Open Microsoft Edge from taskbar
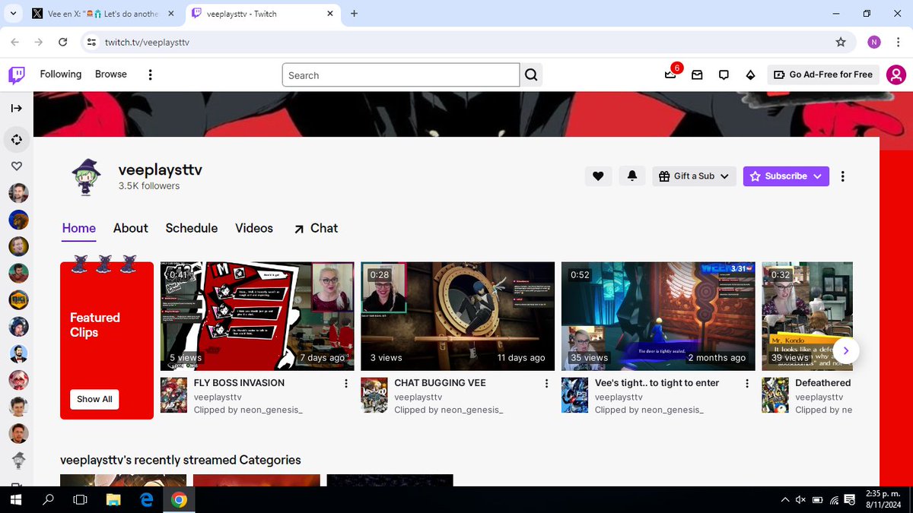 point(146,499)
